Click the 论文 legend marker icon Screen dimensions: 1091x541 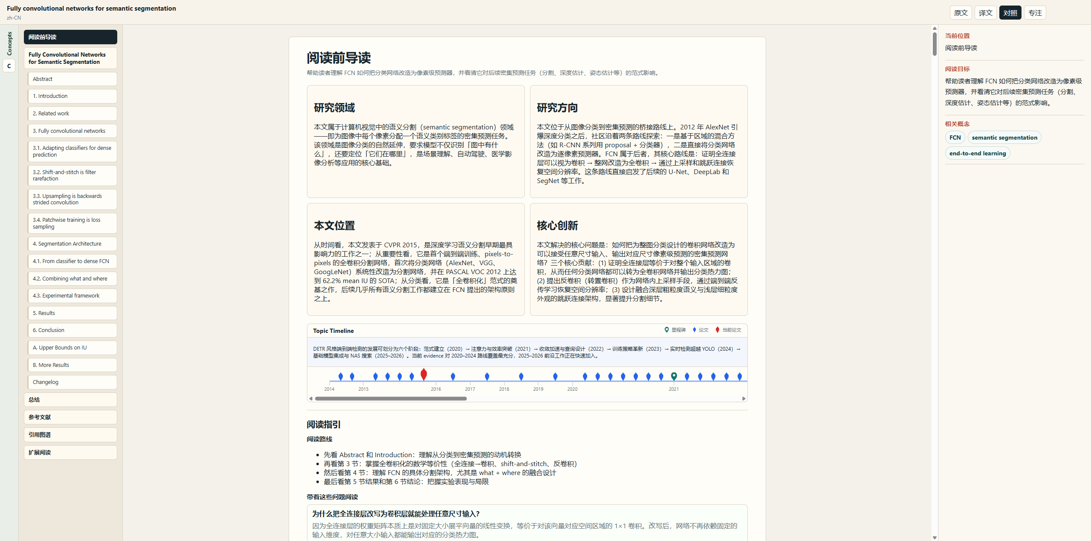click(x=695, y=330)
